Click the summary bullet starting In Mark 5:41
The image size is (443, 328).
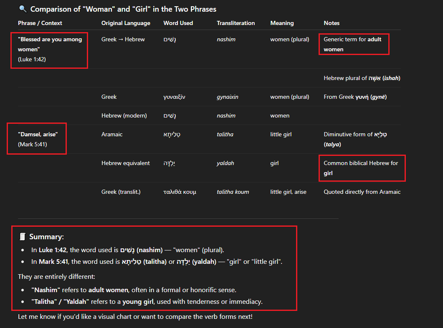point(157,262)
